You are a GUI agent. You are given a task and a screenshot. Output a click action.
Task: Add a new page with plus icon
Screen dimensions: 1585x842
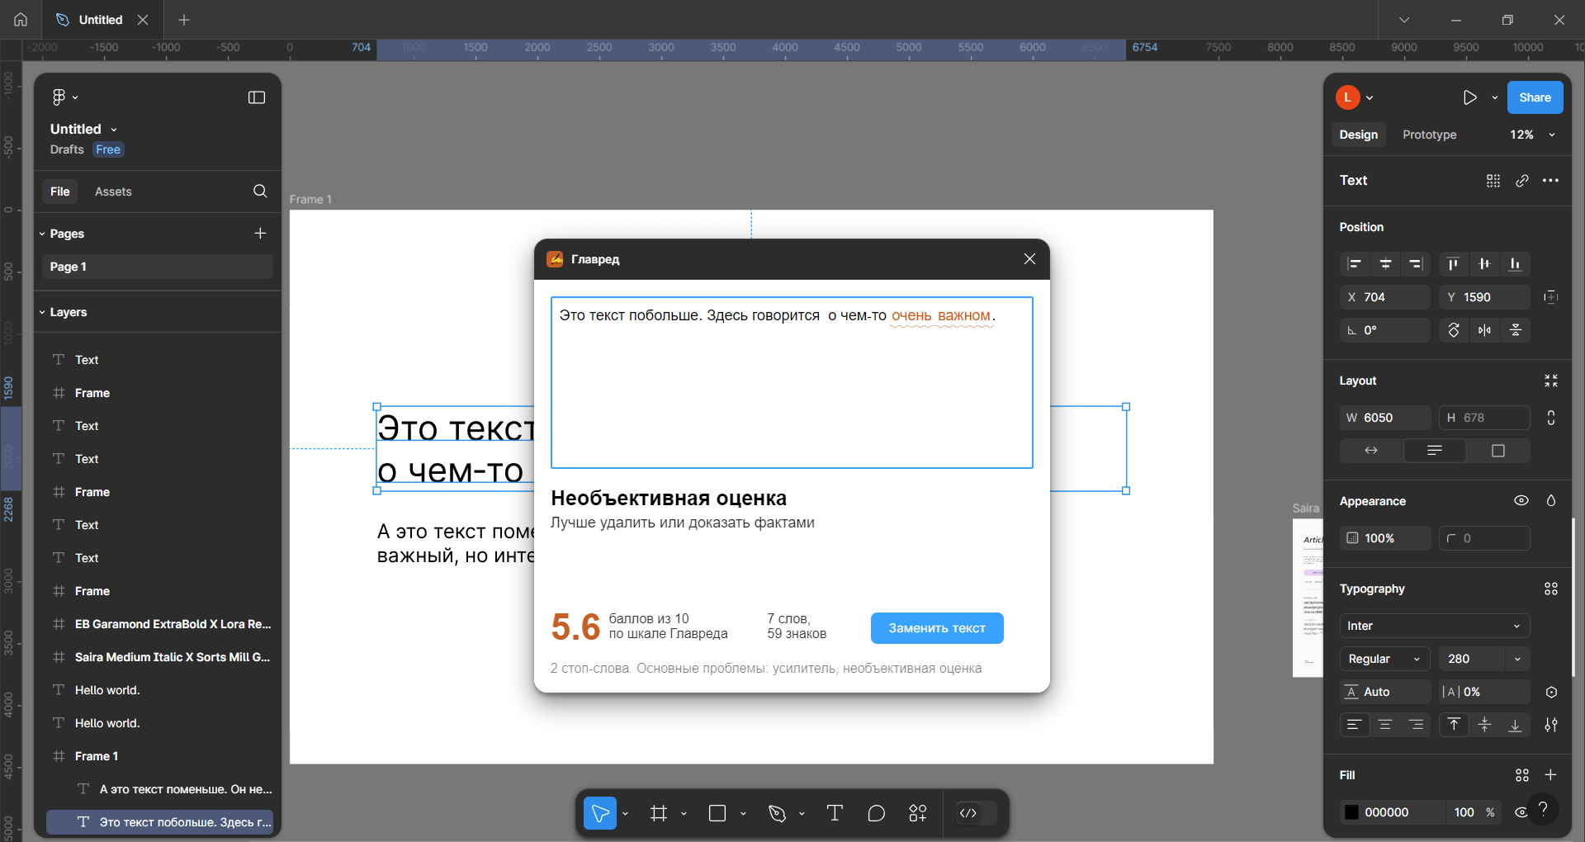[260, 234]
